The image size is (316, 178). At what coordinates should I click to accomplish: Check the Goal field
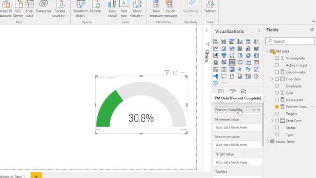click(x=277, y=93)
